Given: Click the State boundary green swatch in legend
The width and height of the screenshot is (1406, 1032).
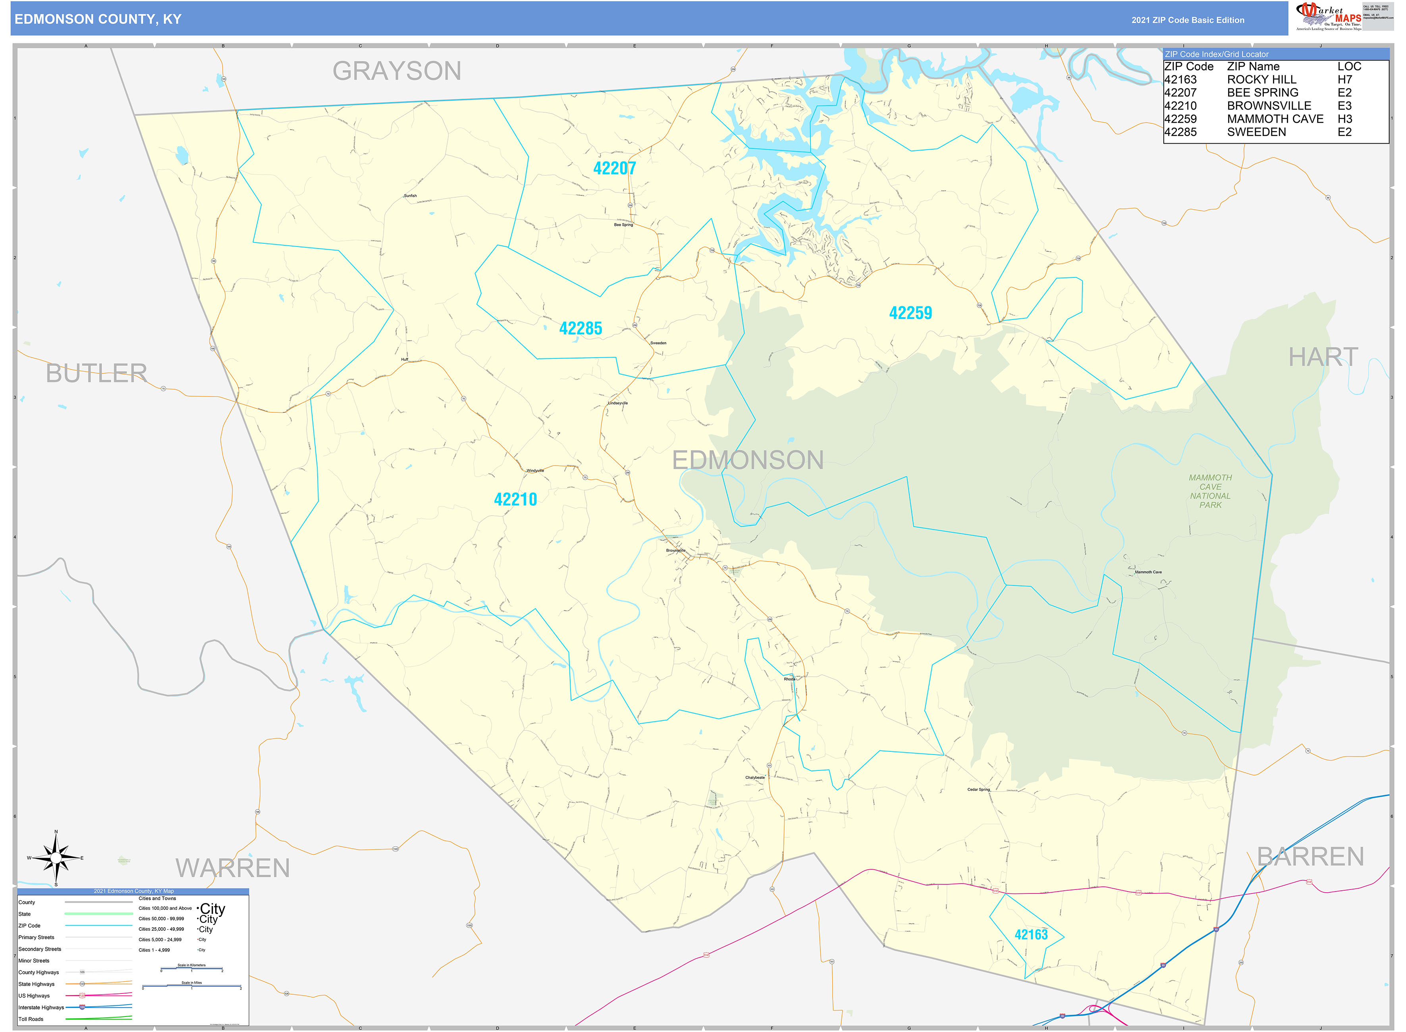Looking at the screenshot, I should click(x=98, y=914).
